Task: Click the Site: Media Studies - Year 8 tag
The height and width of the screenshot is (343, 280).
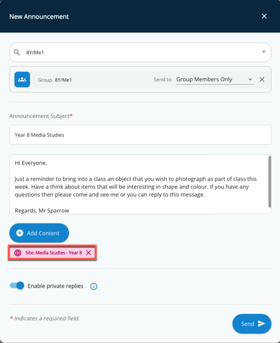Action: pos(52,253)
